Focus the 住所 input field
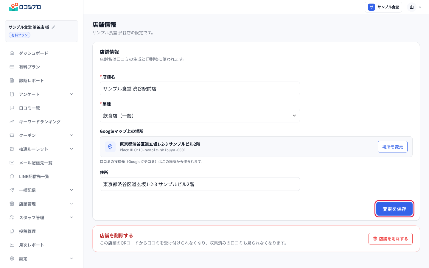The height and width of the screenshot is (268, 429). click(200, 184)
